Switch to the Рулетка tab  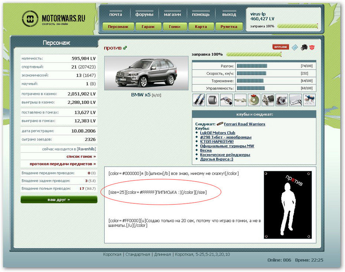tap(229, 27)
